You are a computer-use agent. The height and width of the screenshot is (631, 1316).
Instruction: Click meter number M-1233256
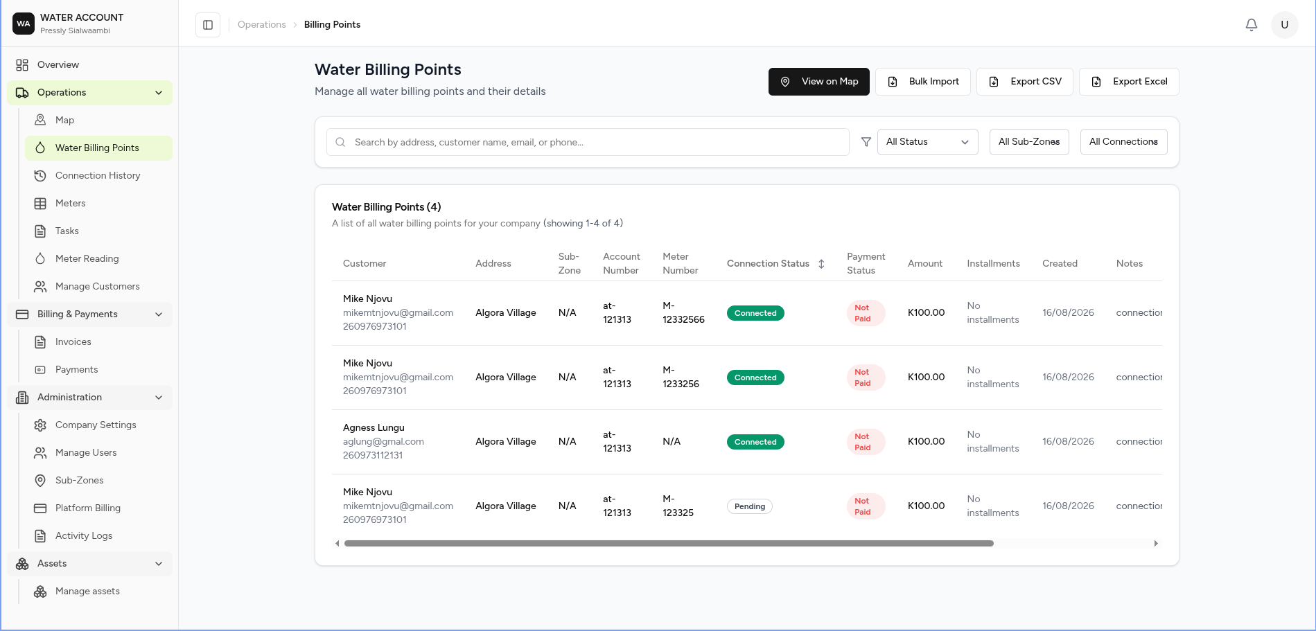tap(681, 377)
